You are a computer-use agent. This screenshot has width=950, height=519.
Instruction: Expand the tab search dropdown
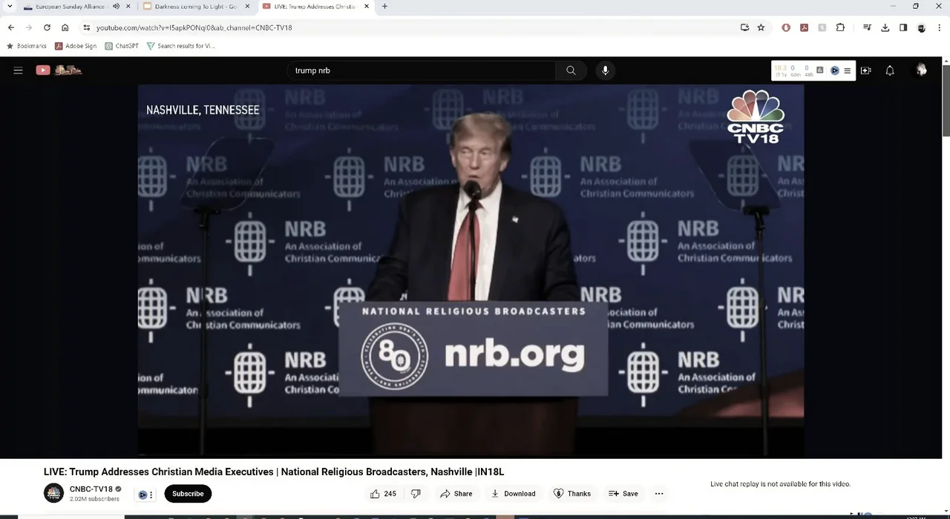[x=10, y=7]
